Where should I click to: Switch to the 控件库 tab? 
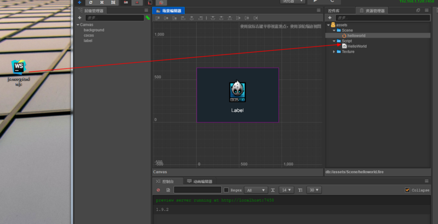333,10
